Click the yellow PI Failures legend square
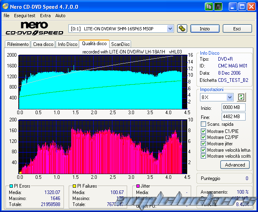The image size is (258, 212). pyautogui.click(x=74, y=186)
